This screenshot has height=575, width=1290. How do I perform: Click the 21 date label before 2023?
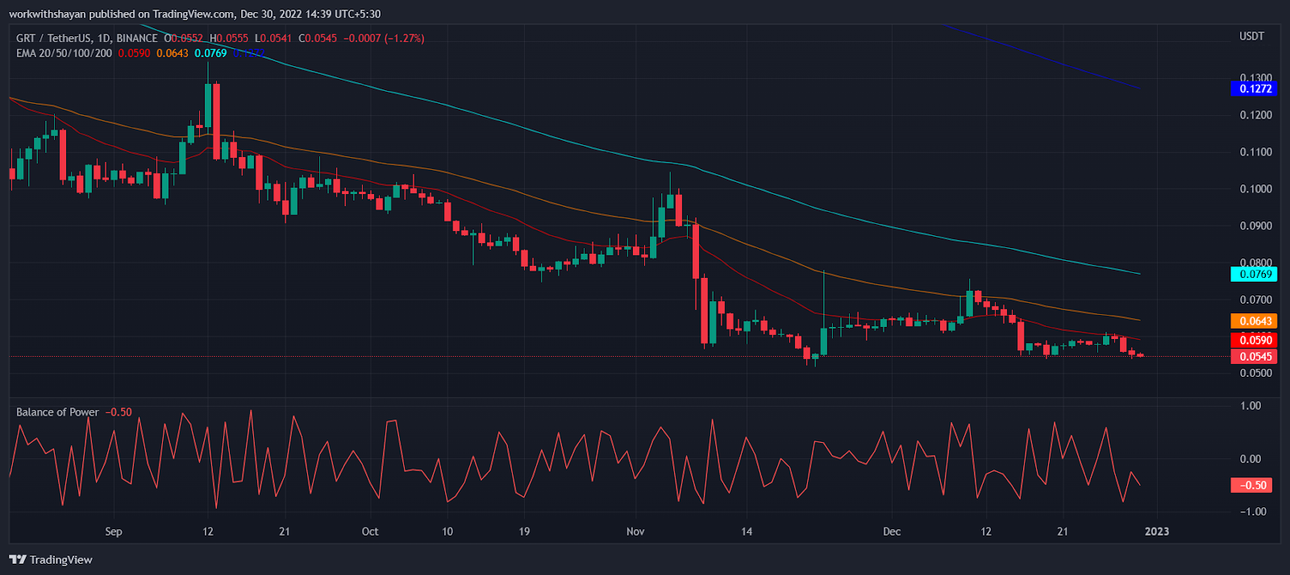point(1063,532)
